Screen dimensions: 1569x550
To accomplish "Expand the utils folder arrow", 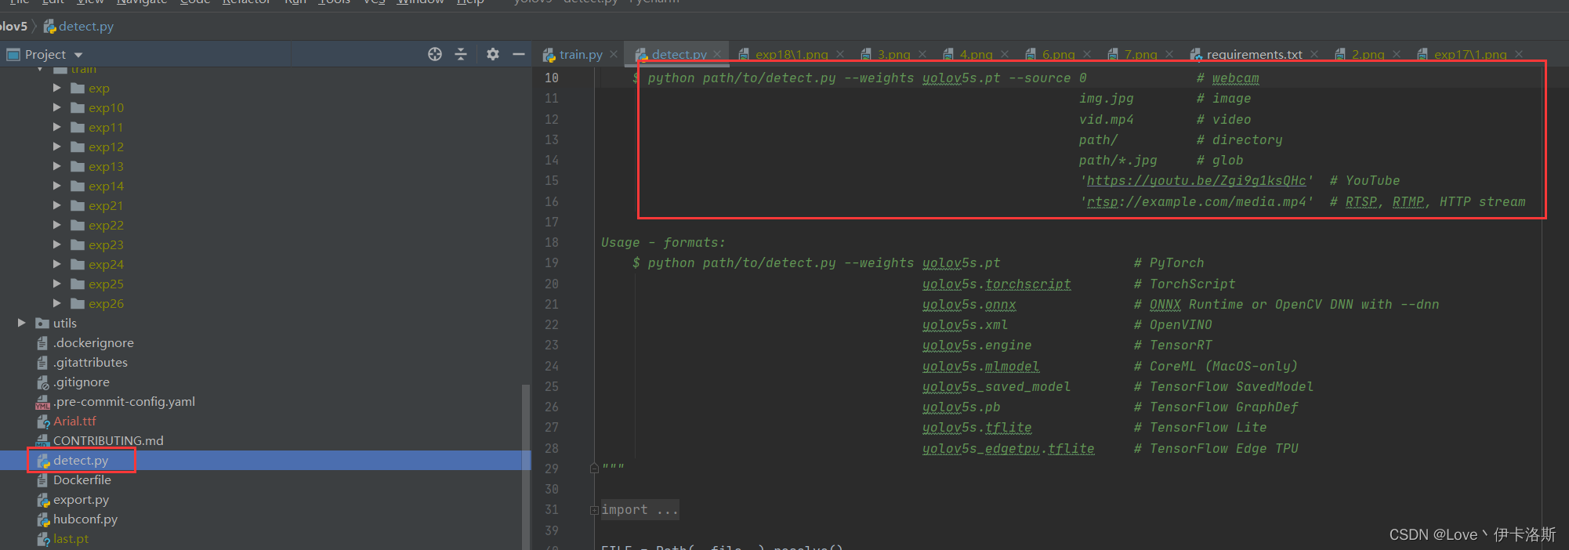I will (21, 323).
